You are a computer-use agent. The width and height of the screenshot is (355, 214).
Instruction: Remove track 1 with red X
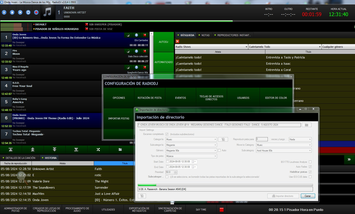point(145,35)
